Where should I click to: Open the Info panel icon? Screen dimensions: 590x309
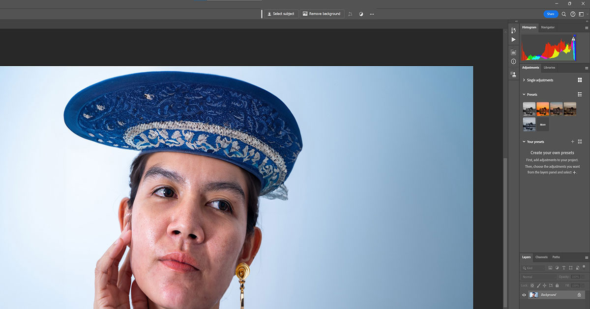[x=513, y=60]
